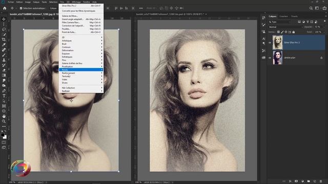Open the Redfield submenu entry
This screenshot has width=328, height=184.
(81, 91)
